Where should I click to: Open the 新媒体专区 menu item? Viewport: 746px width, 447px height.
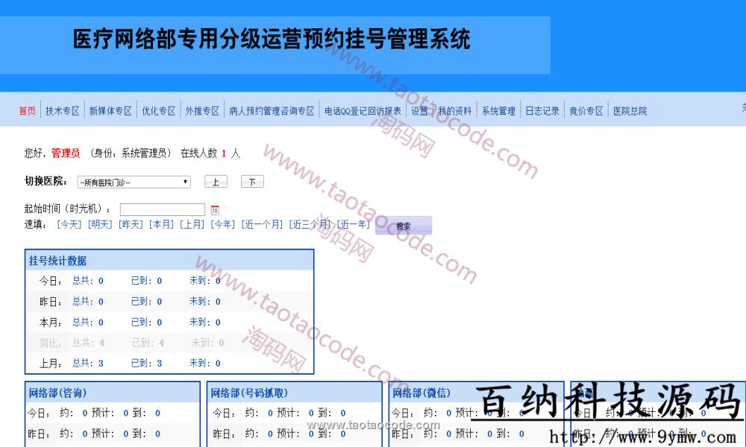[x=110, y=111]
